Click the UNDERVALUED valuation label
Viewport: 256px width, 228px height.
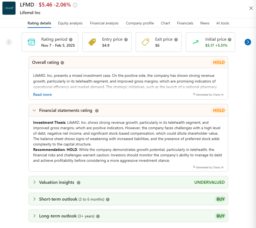point(209,182)
